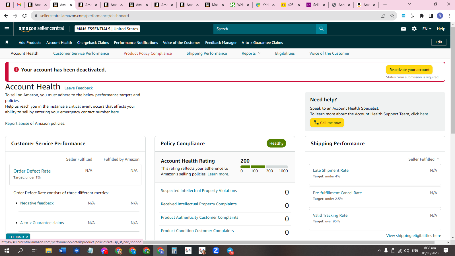Screen dimensions: 455x256
Task: Reload the page with refresh icon
Action: pyautogui.click(x=24, y=16)
